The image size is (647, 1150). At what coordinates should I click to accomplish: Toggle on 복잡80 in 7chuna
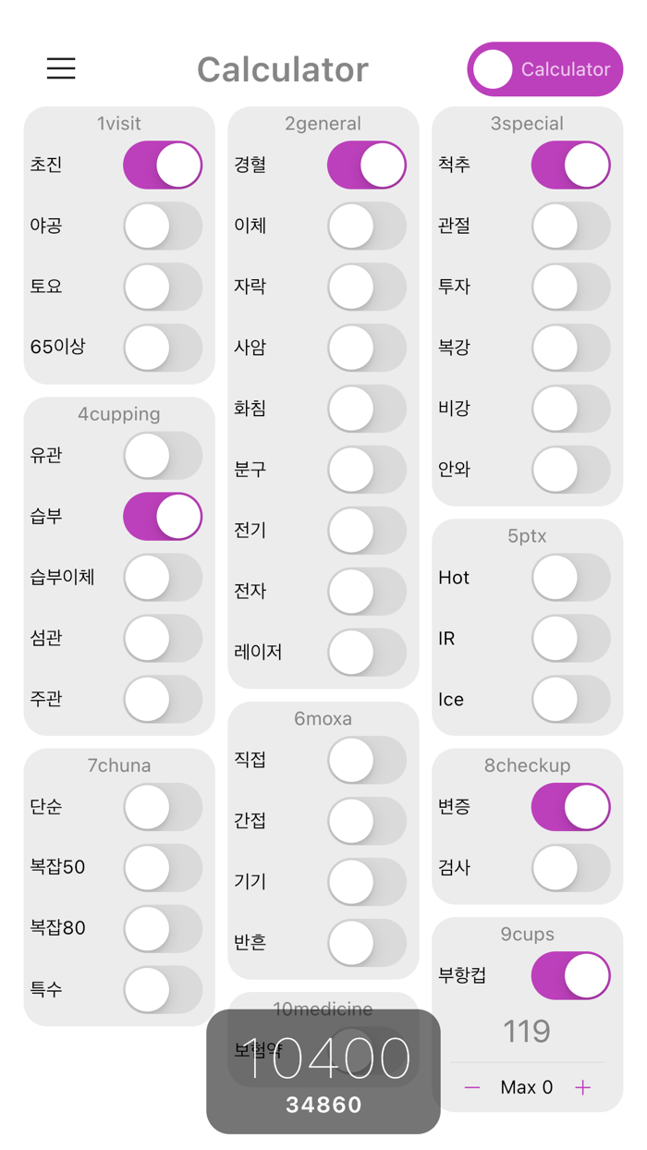[162, 928]
